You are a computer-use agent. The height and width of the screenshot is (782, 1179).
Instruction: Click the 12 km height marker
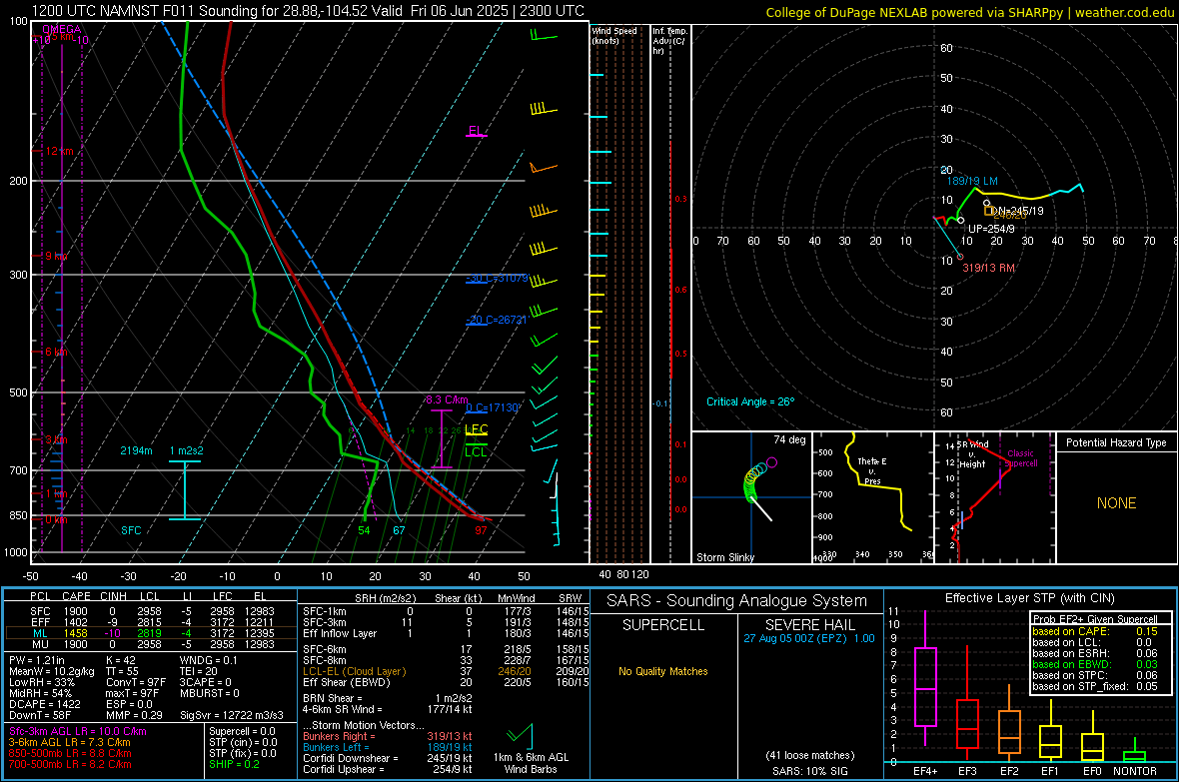tap(59, 151)
